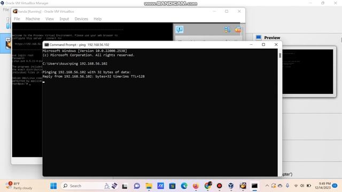Click the 'Pinging 192.168.56.102 with 32 bytes' line

click(x=87, y=72)
